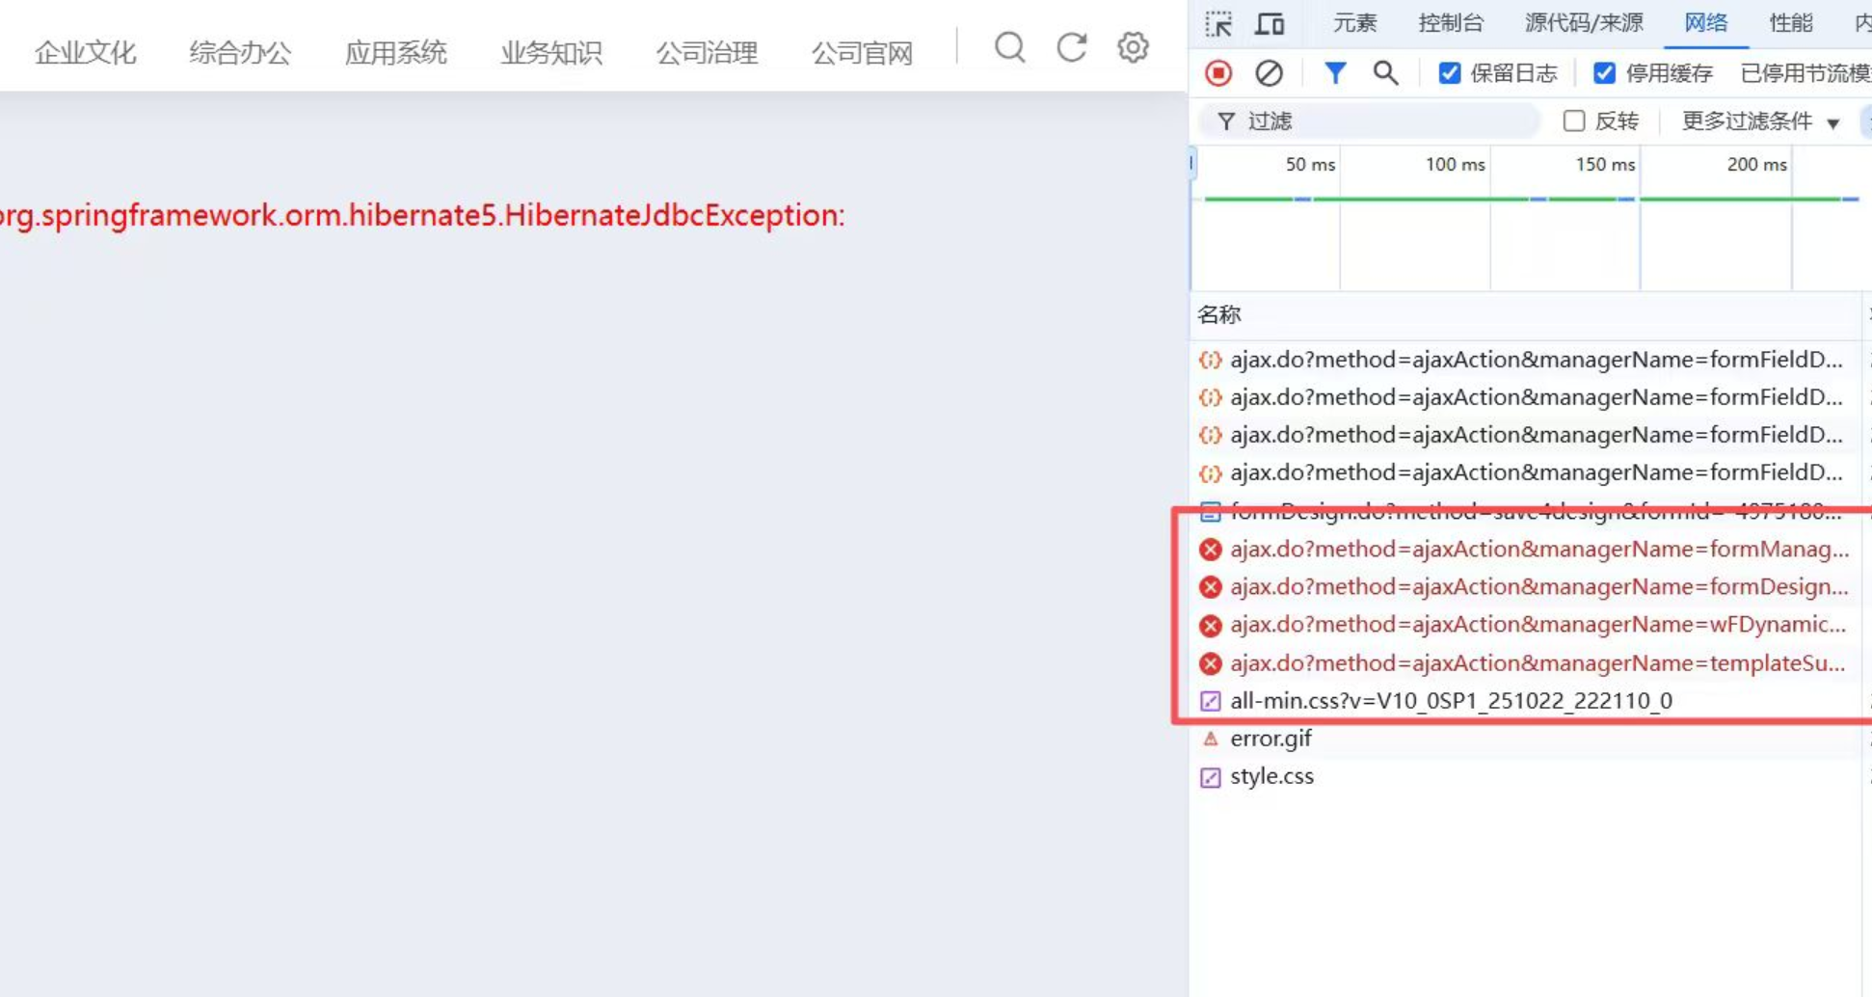
Task: Switch to the 源代码/来源 tab
Action: (1584, 23)
